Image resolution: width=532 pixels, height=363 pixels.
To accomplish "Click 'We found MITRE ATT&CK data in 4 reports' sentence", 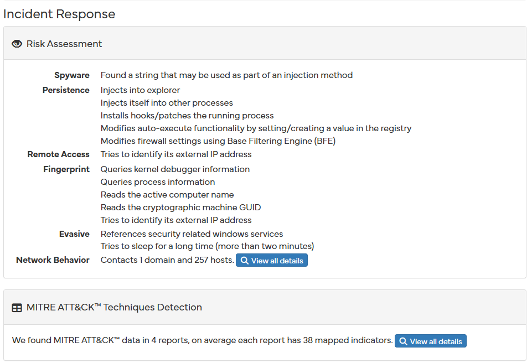I will (x=202, y=340).
